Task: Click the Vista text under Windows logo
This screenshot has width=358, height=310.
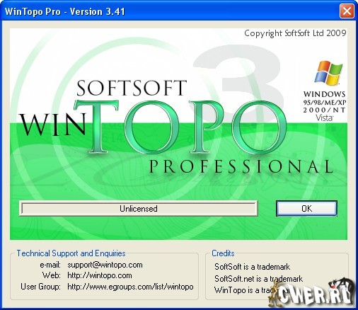Action: [324, 117]
